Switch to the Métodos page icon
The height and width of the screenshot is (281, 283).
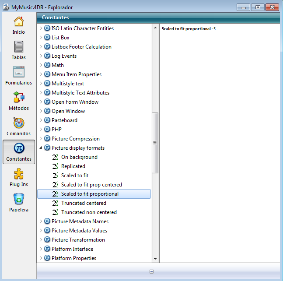pyautogui.click(x=18, y=98)
